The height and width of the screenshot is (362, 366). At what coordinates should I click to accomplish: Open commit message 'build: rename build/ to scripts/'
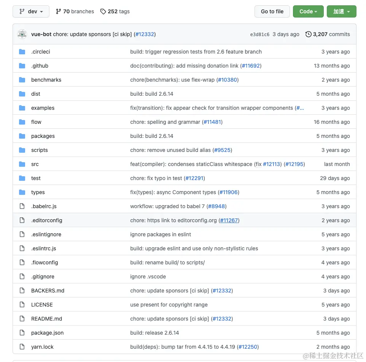pos(167,262)
